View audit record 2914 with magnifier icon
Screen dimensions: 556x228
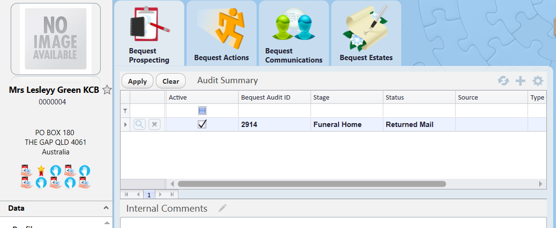[x=140, y=125]
